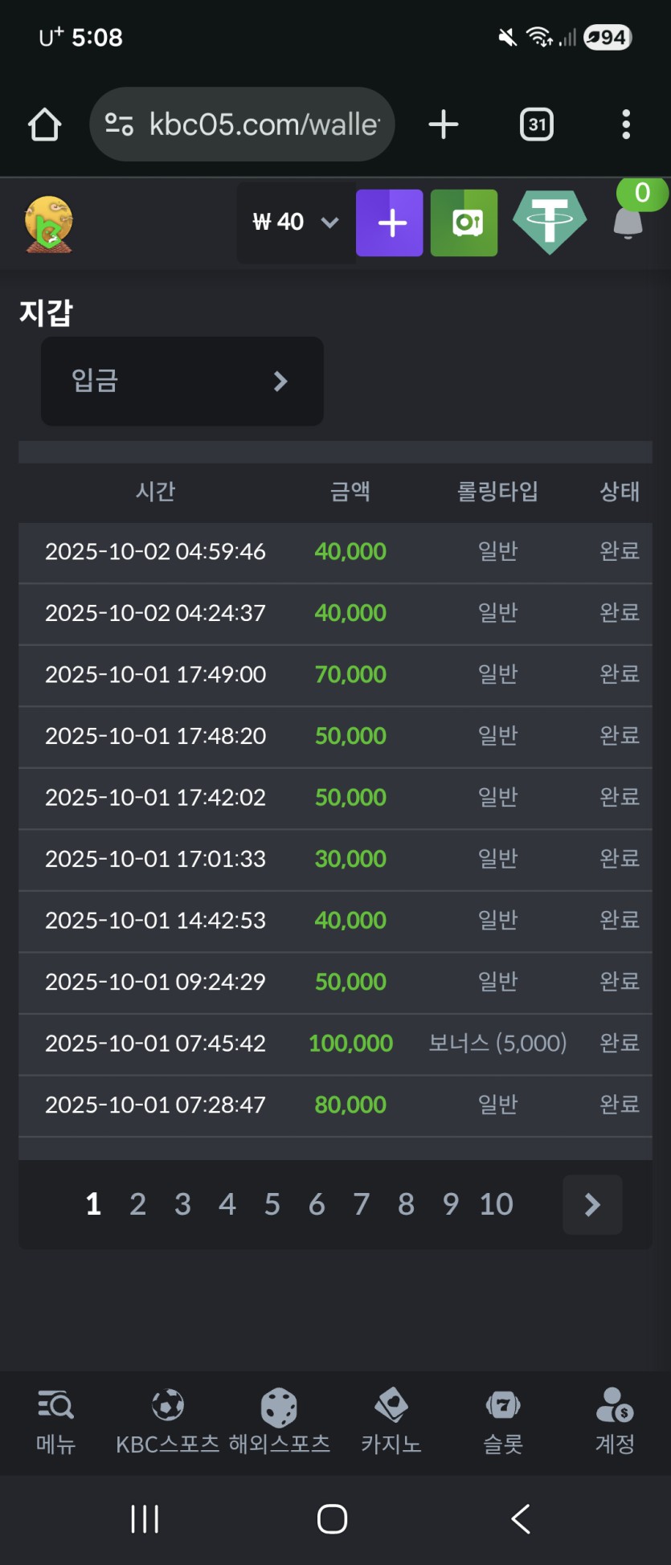Jump to page 10 of deposits
Image resolution: width=671 pixels, height=1565 pixels.
tap(496, 1204)
